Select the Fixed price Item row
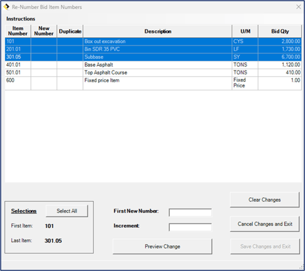The height and width of the screenshot is (271, 305). 153,83
